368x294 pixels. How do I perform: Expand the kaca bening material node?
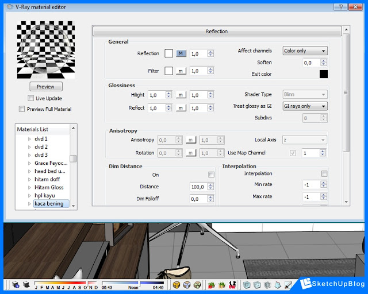(29, 204)
